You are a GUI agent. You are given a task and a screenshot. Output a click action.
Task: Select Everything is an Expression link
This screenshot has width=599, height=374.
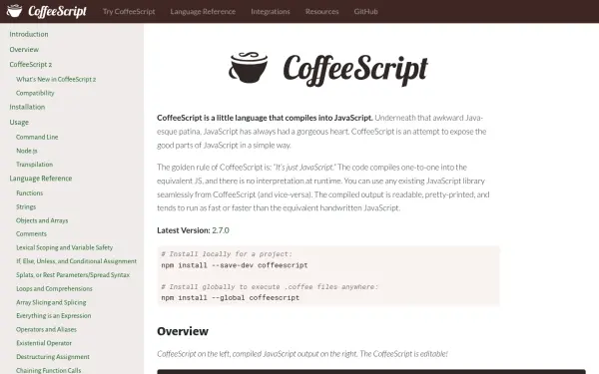(54, 316)
